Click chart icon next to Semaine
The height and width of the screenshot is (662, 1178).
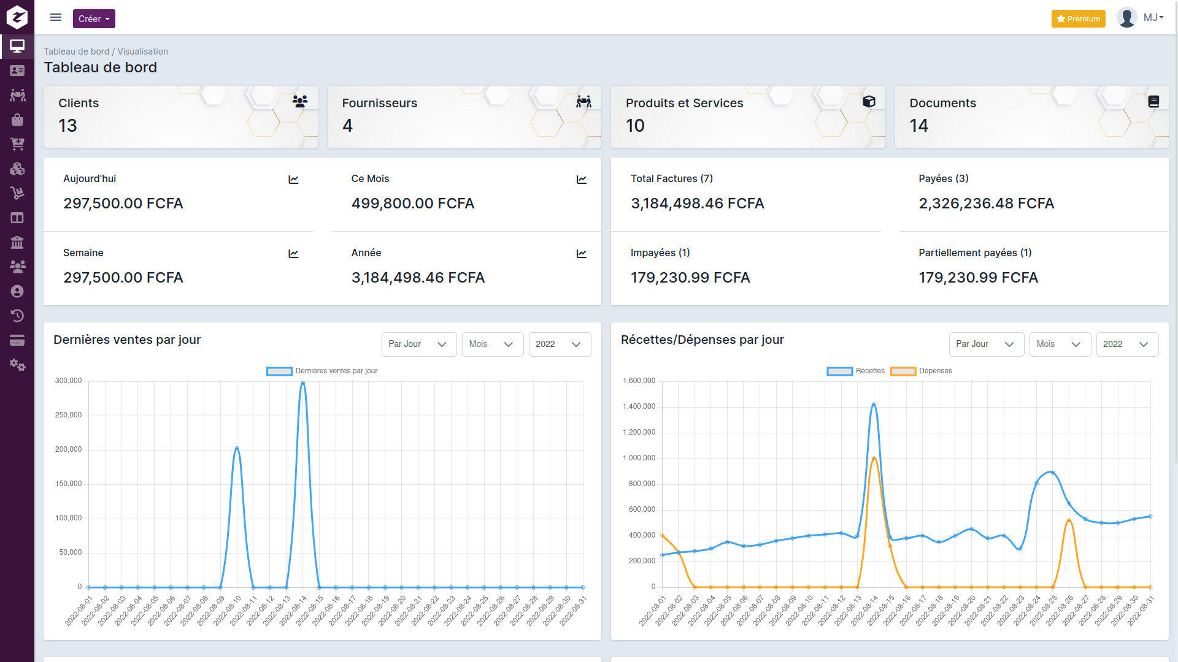point(293,254)
